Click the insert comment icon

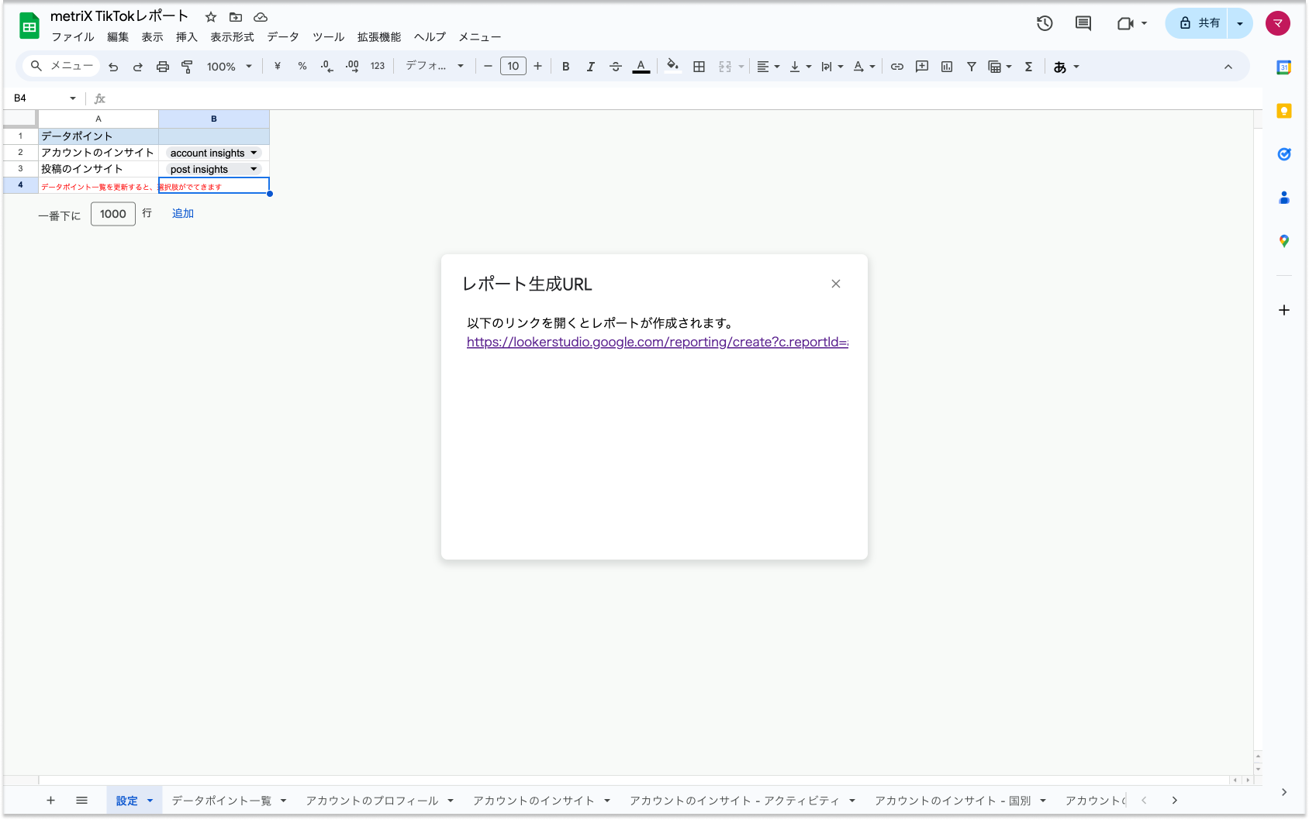click(x=922, y=67)
